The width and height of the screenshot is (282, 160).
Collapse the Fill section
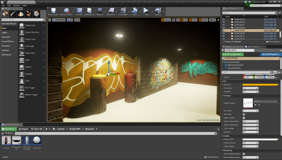pos(223,81)
